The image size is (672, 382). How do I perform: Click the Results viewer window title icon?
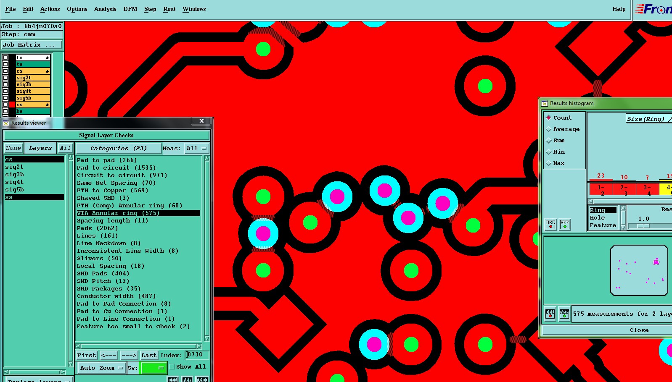click(x=6, y=123)
